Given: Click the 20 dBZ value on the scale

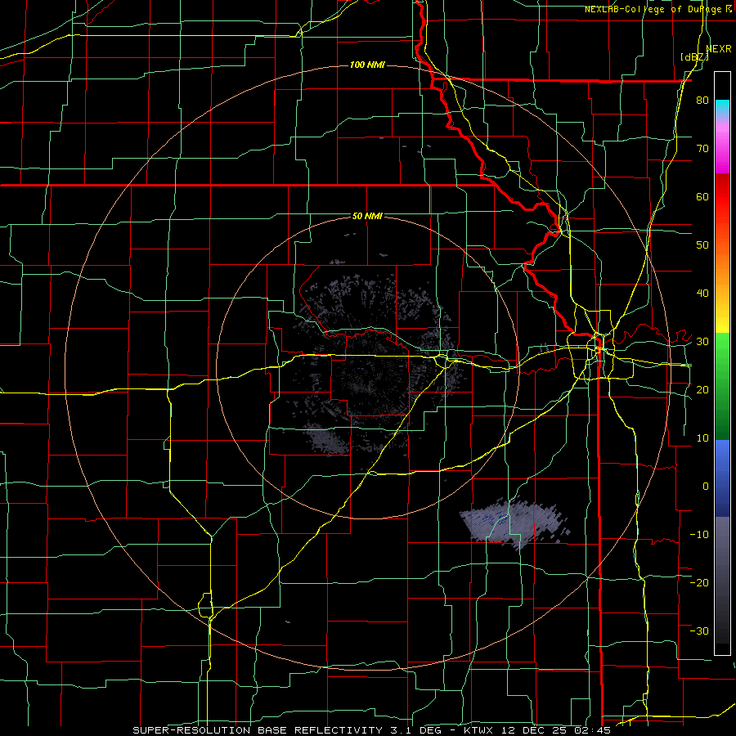Looking at the screenshot, I should (702, 389).
